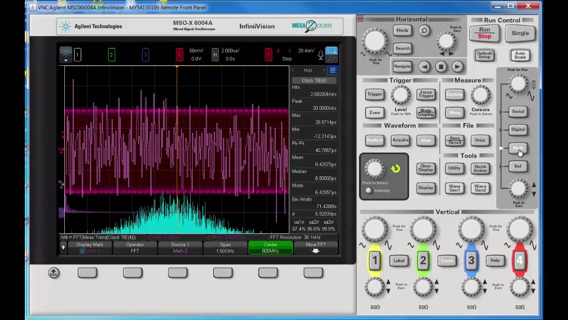Viewport: 568px width, 320px height.
Task: Select the Ref button
Action: click(x=518, y=166)
